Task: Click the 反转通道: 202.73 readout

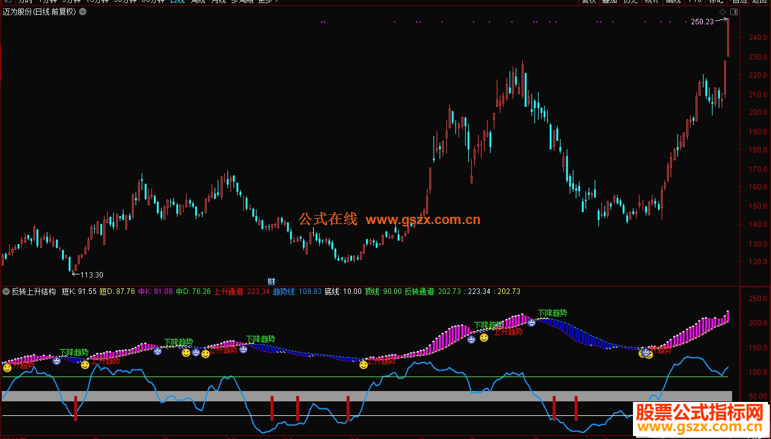Action: (x=432, y=291)
